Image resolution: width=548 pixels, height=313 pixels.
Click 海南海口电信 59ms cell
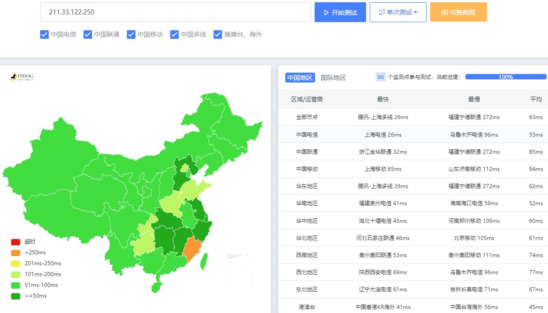point(474,203)
